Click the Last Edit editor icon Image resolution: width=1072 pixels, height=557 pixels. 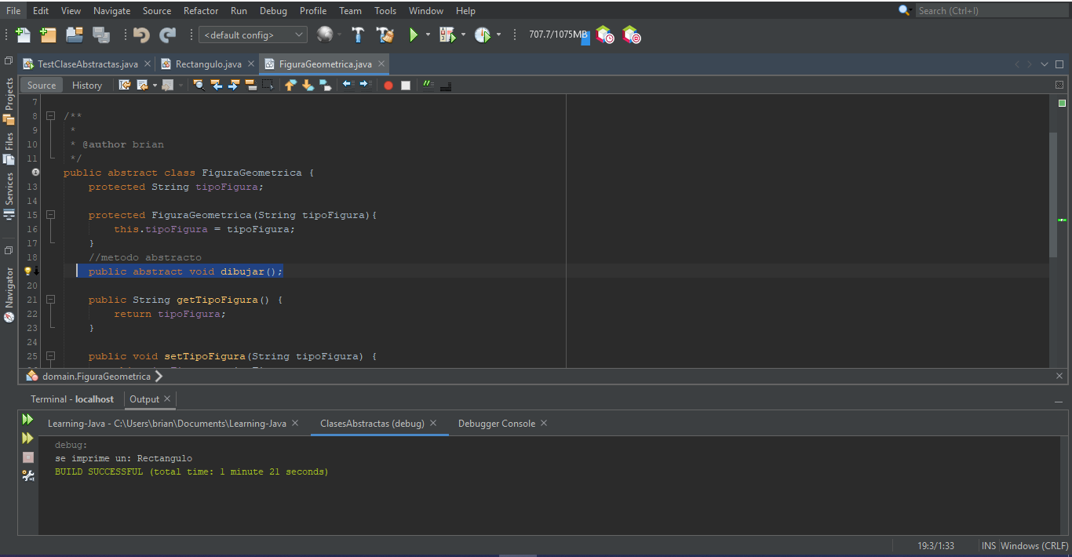click(x=125, y=85)
